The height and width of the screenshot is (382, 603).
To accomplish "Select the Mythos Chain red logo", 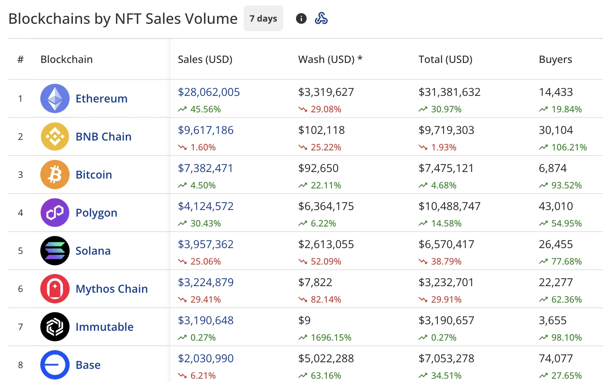I will 54,289.
